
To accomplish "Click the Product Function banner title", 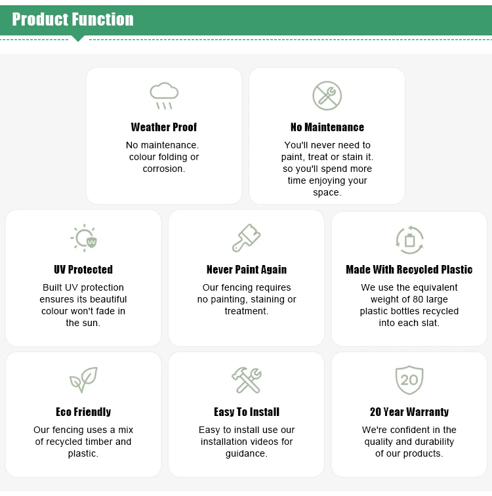I will click(x=73, y=20).
